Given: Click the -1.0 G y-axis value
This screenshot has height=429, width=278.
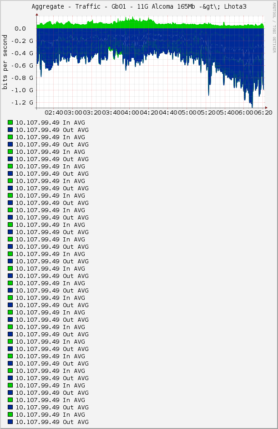Looking at the screenshot, I should [22, 90].
